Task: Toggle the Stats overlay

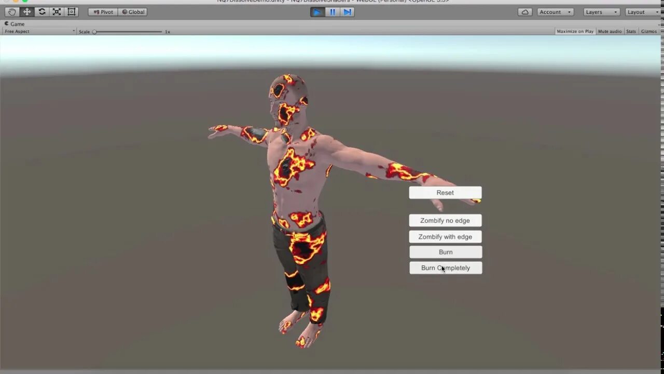Action: click(x=631, y=32)
